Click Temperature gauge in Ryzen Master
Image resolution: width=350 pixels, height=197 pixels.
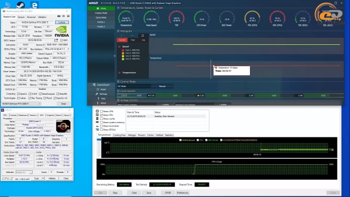point(126,19)
